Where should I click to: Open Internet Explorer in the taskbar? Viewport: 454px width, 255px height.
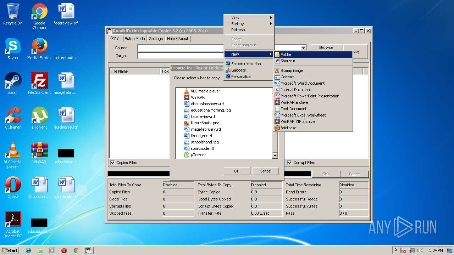tap(28, 250)
